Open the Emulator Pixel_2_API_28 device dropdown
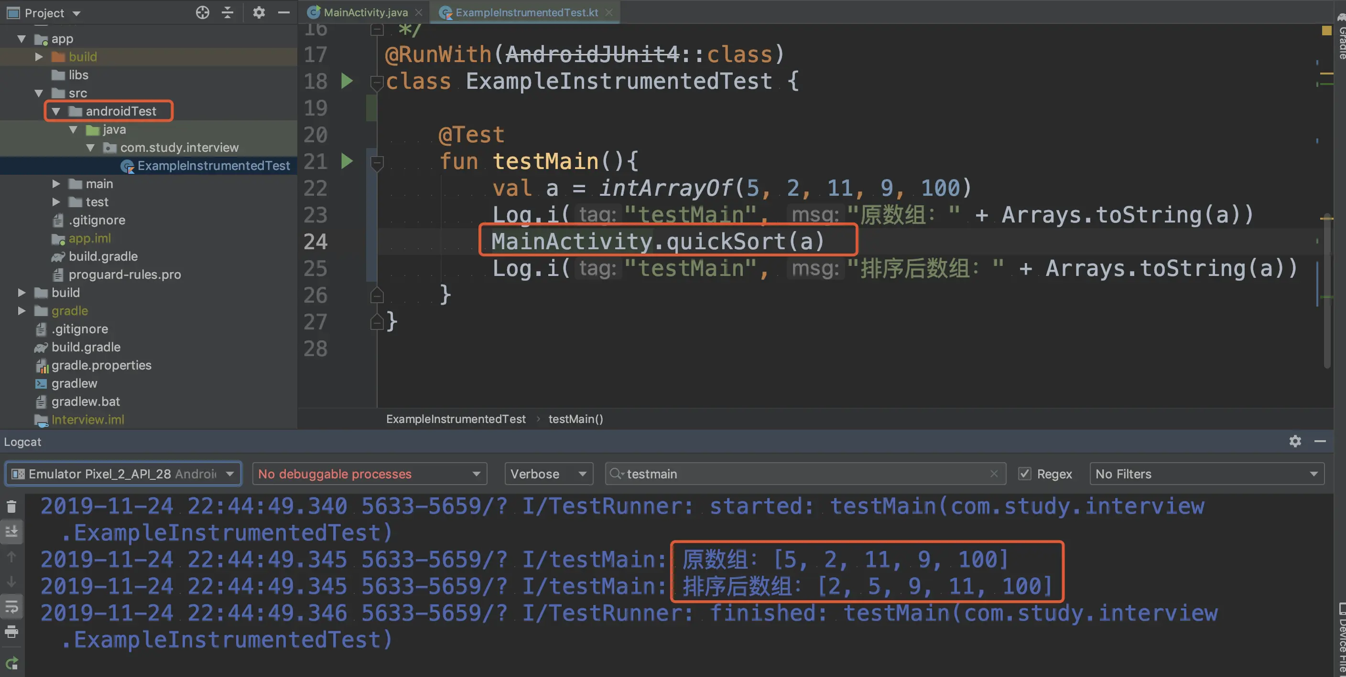 (123, 474)
